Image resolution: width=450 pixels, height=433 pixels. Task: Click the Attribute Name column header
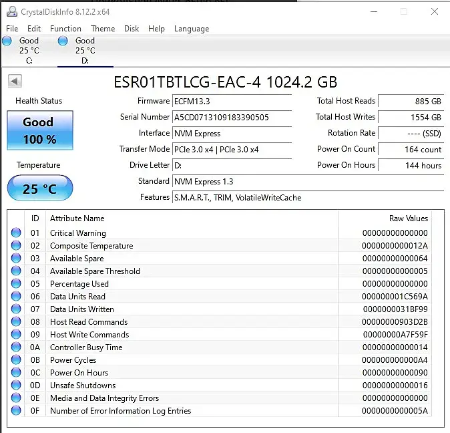(x=77, y=219)
